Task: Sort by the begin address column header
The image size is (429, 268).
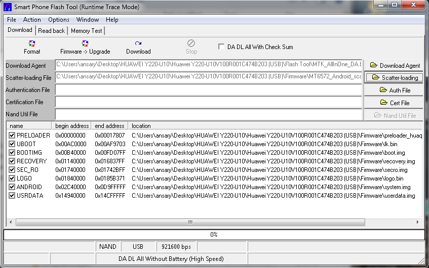Action: click(x=72, y=126)
